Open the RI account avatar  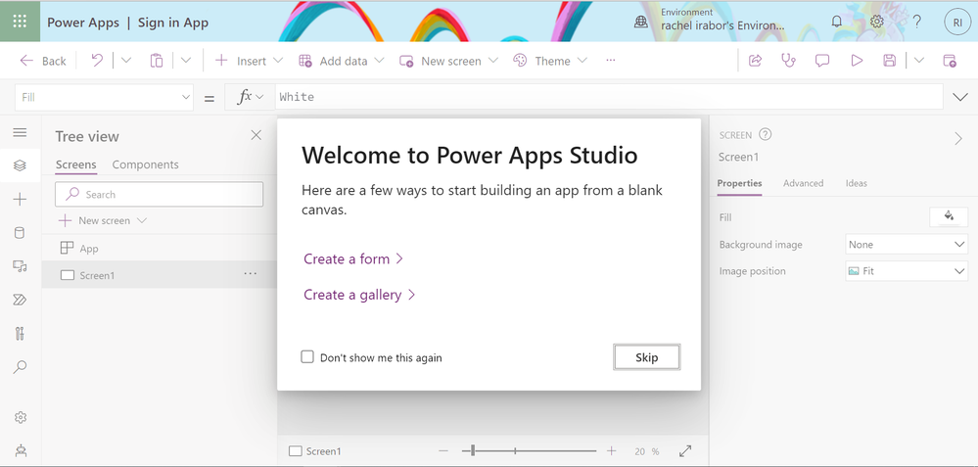pyautogui.click(x=957, y=22)
